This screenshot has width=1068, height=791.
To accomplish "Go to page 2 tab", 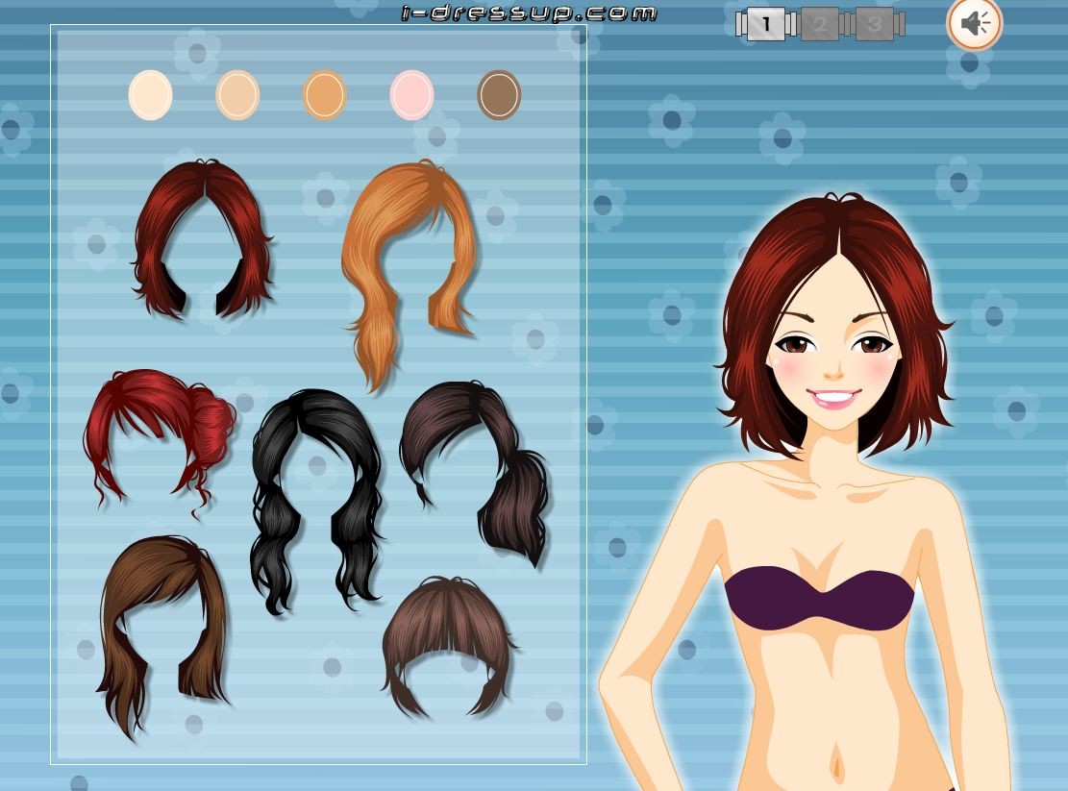I will click(x=819, y=24).
